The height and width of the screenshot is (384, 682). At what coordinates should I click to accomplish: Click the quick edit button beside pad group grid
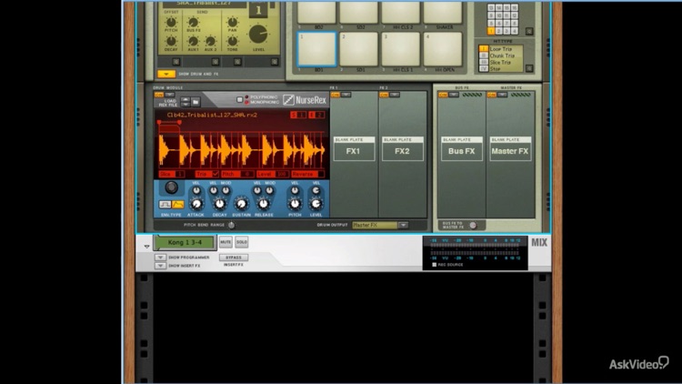[529, 31]
